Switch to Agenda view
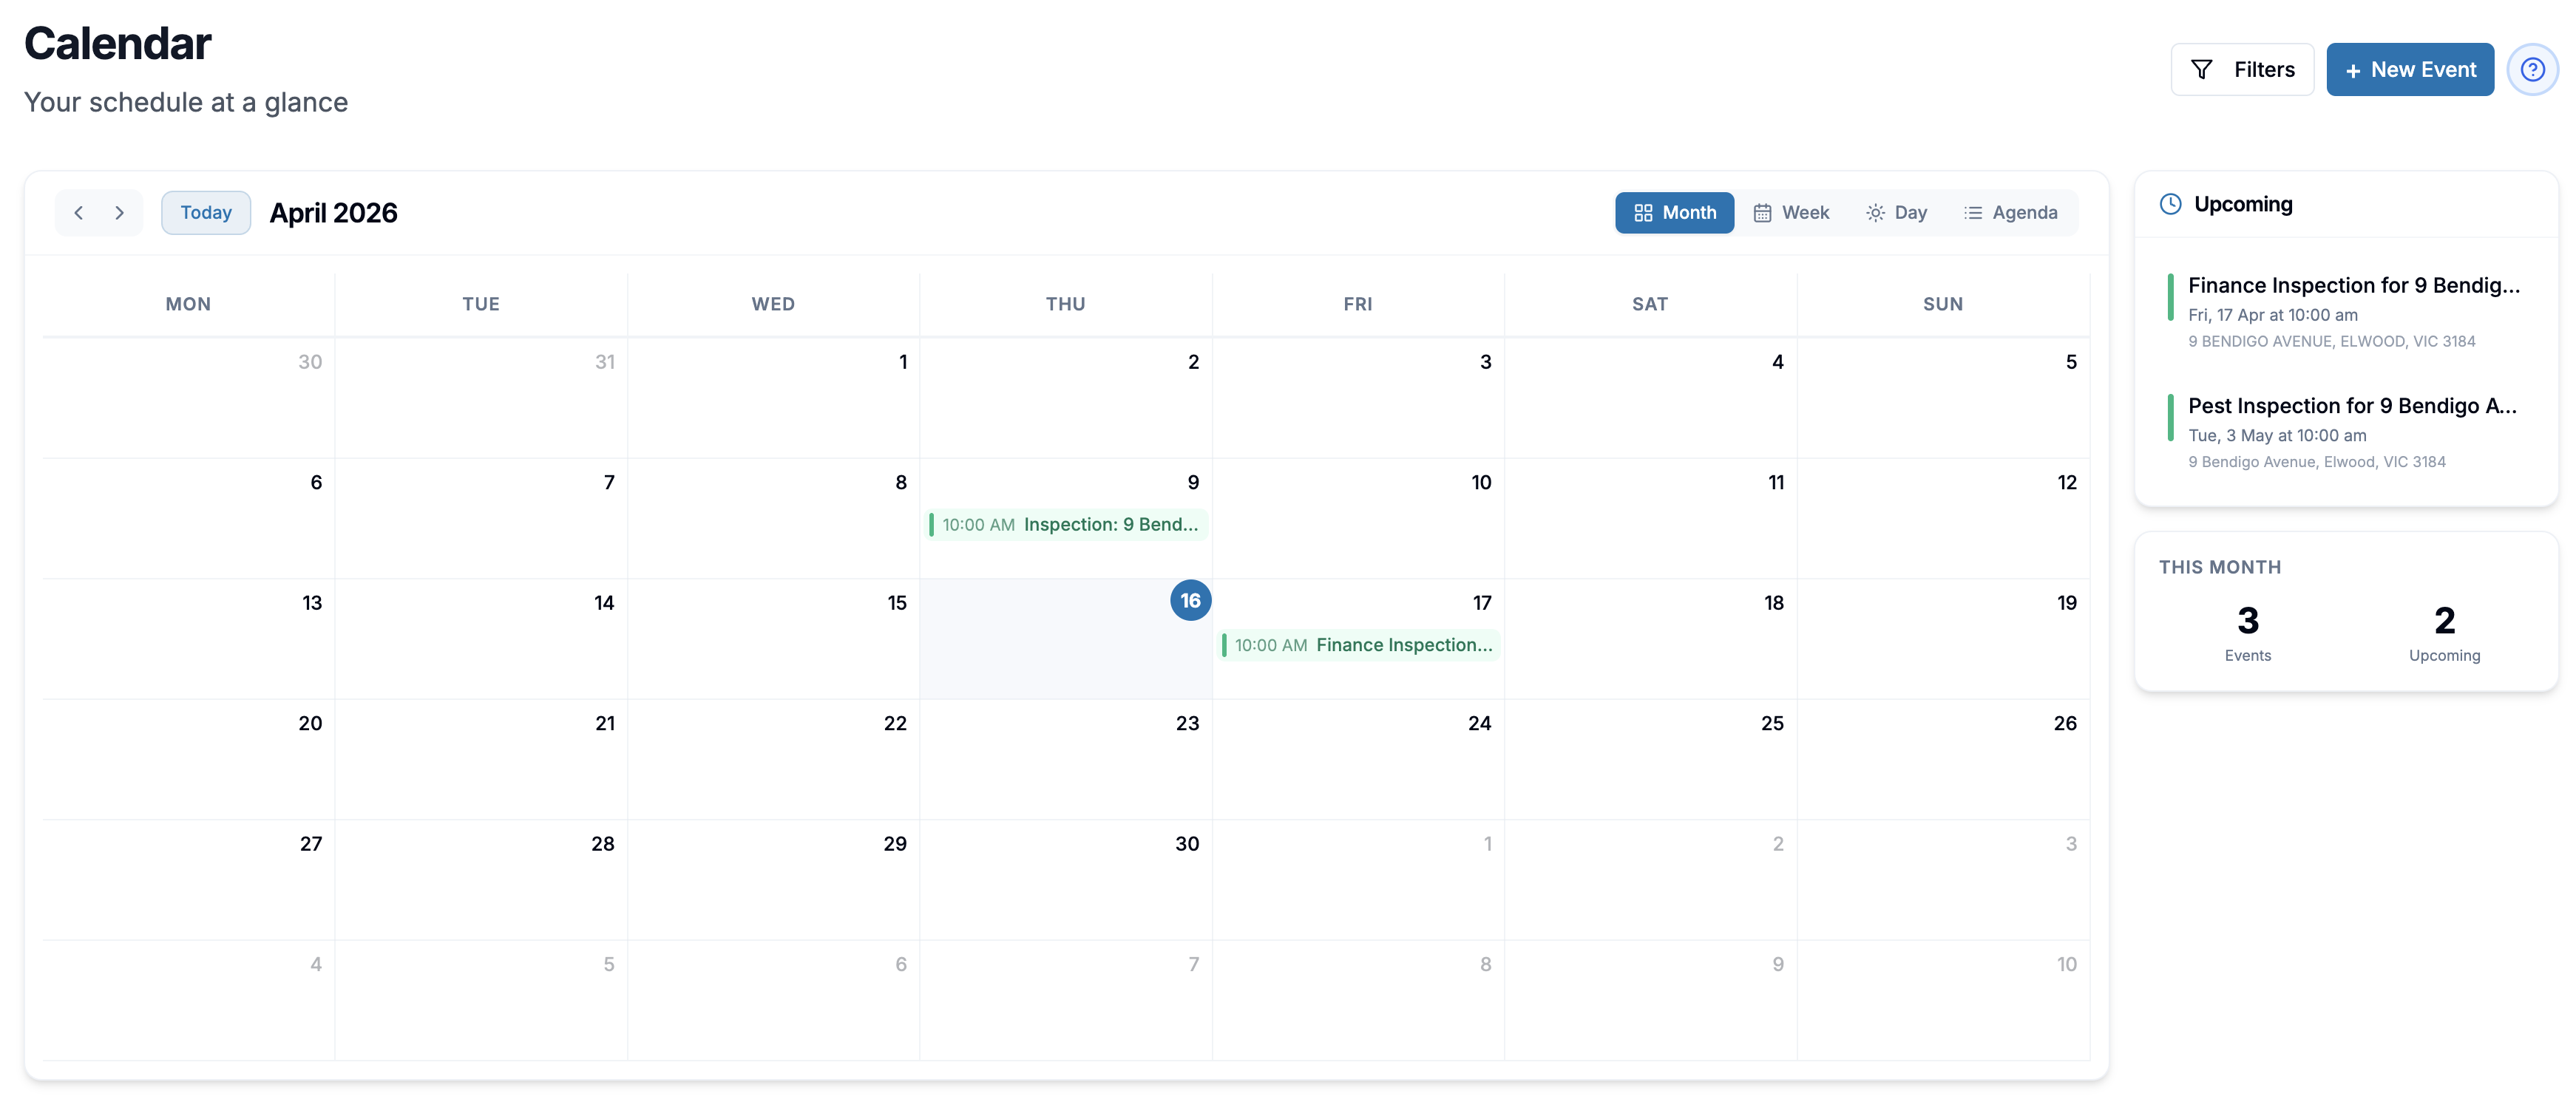 (2010, 213)
